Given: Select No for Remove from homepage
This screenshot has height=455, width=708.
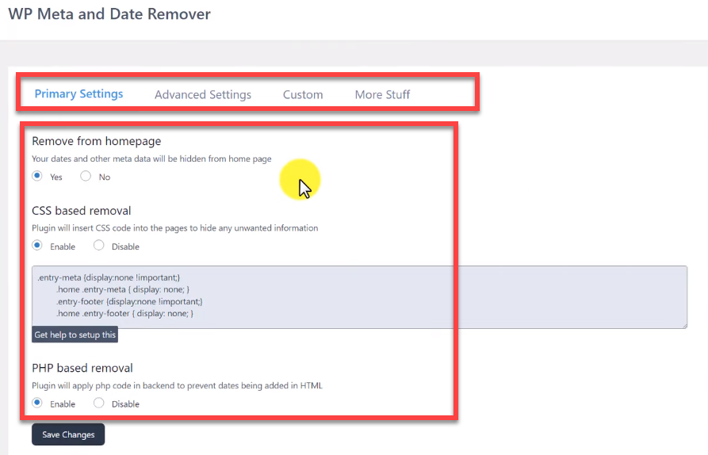Looking at the screenshot, I should (x=86, y=176).
